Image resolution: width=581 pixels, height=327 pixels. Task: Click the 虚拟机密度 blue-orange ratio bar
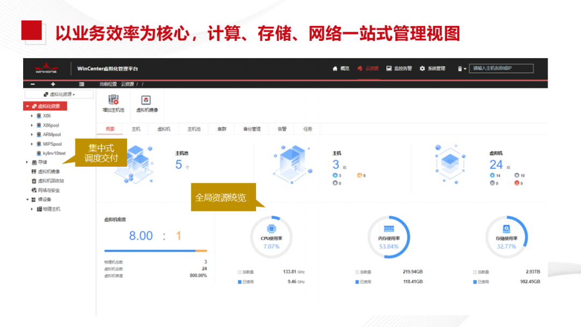pyautogui.click(x=155, y=251)
